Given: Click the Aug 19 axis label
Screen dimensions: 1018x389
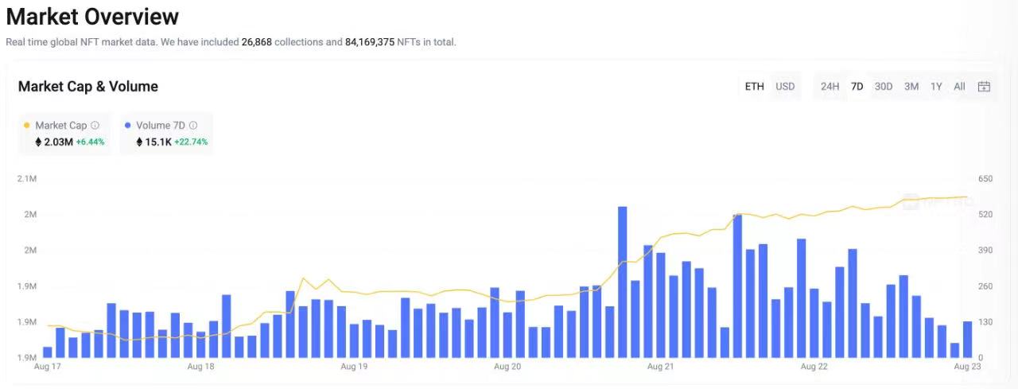Looking at the screenshot, I should pyautogui.click(x=354, y=367).
